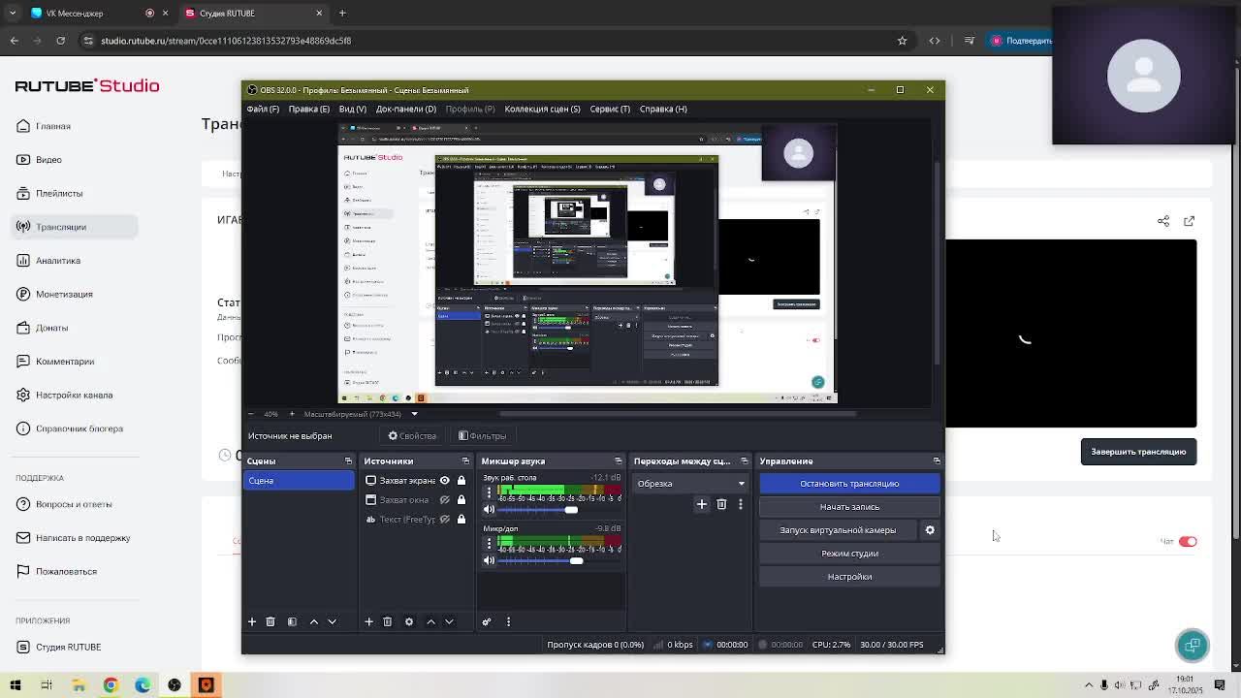Open the Коллекция сцен menu
This screenshot has height=698, width=1241.
(542, 109)
